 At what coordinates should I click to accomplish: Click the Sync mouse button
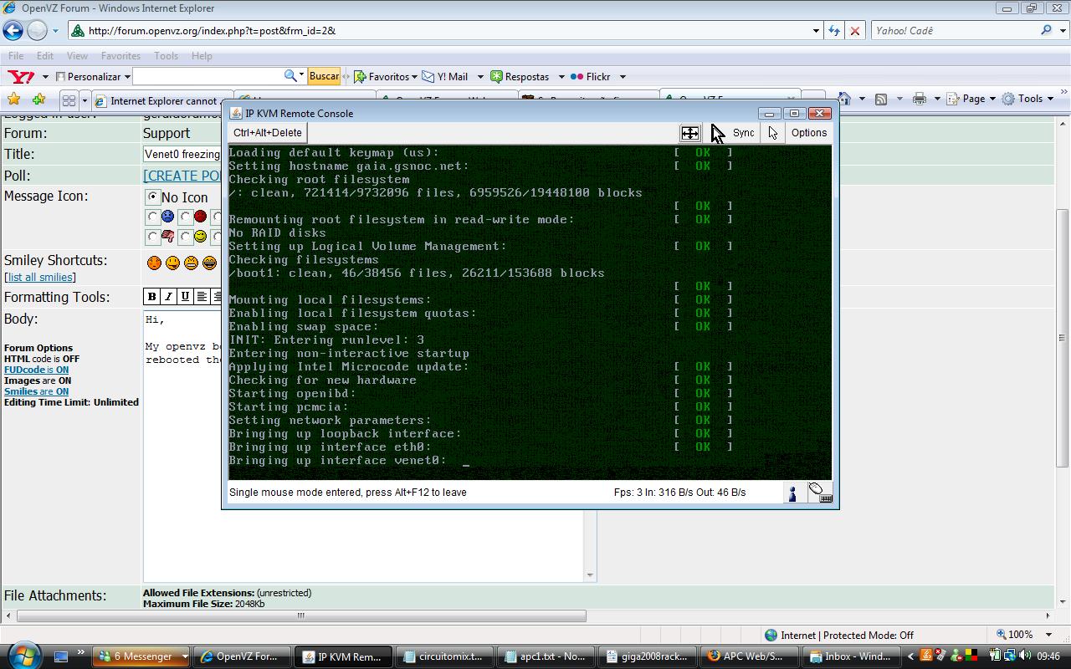click(742, 133)
